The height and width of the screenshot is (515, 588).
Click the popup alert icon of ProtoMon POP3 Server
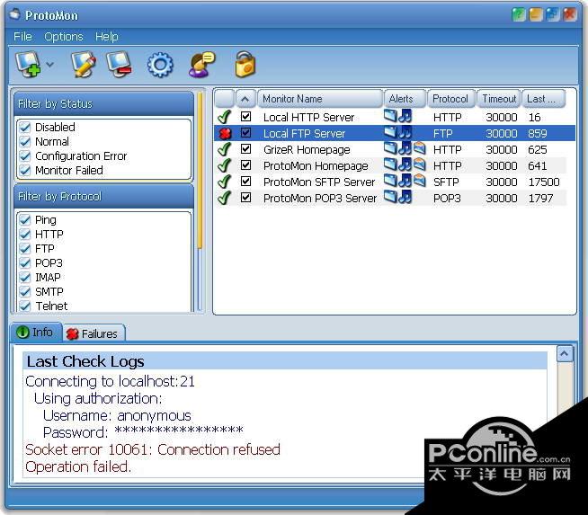(390, 197)
